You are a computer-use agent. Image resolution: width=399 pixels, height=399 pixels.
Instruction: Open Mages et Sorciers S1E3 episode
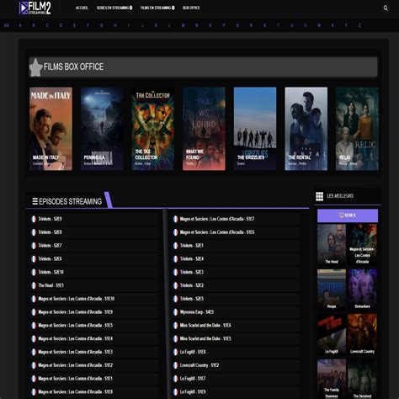(76, 352)
